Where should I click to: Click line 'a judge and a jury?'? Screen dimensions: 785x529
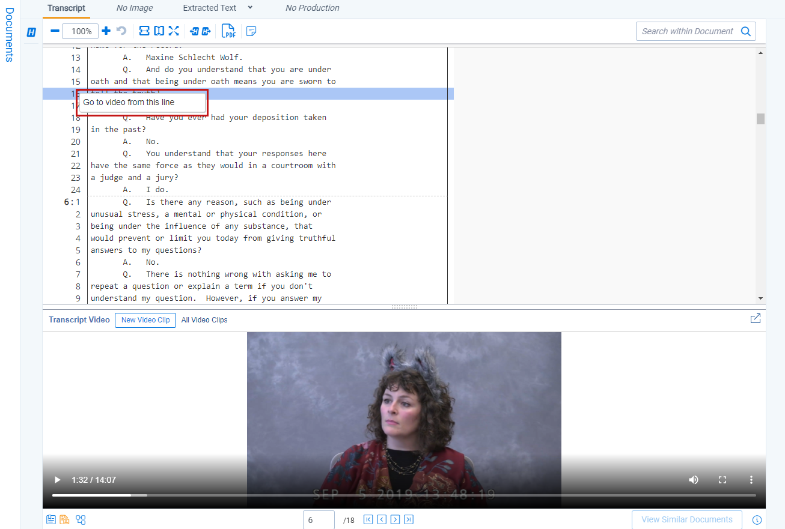pos(135,178)
